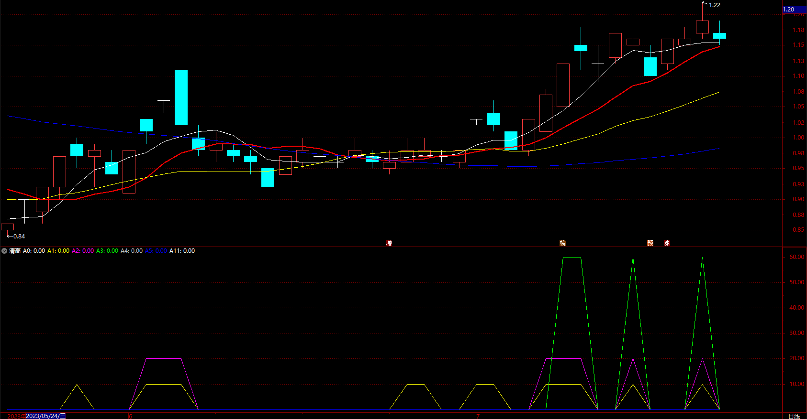This screenshot has height=419, width=807.
Task: Click the A4: 0.00 indicator value
Action: [132, 251]
